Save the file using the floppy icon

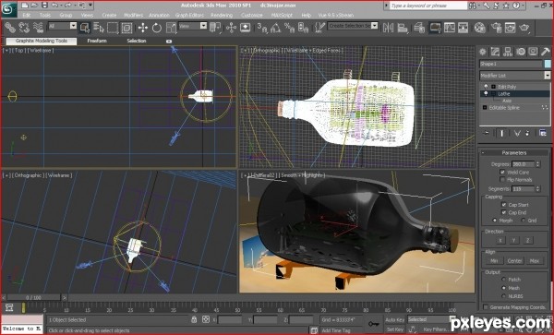[x=45, y=5]
